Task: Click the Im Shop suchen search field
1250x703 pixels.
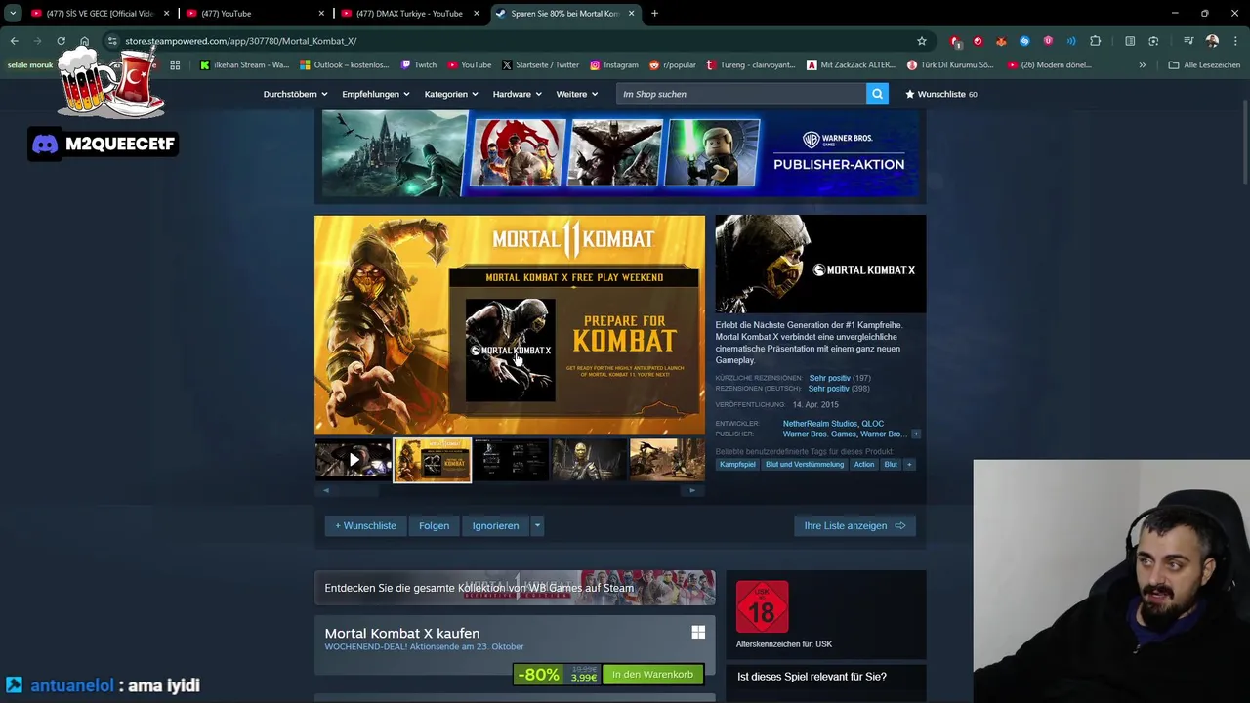Action: point(741,94)
